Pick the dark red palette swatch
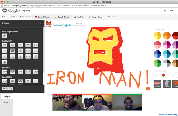Viewport: 178px width, 116px height. tap(175, 36)
